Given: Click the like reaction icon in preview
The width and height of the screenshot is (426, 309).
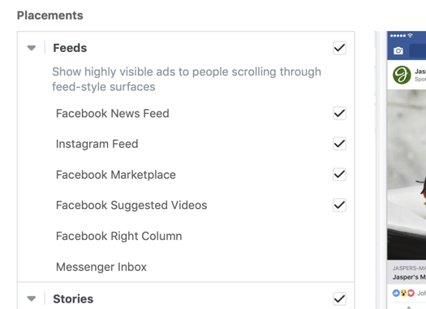Looking at the screenshot, I should [x=396, y=293].
